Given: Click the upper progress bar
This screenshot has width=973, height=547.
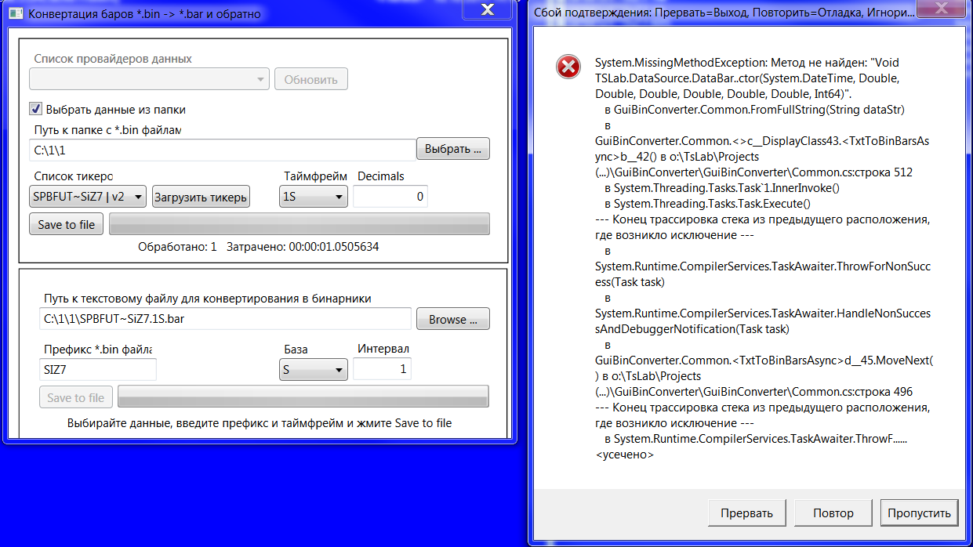Looking at the screenshot, I should coord(300,224).
